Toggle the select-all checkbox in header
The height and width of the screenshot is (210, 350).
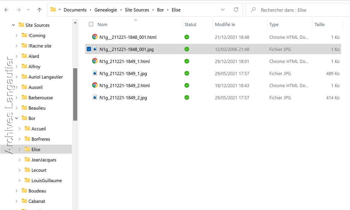coord(91,24)
